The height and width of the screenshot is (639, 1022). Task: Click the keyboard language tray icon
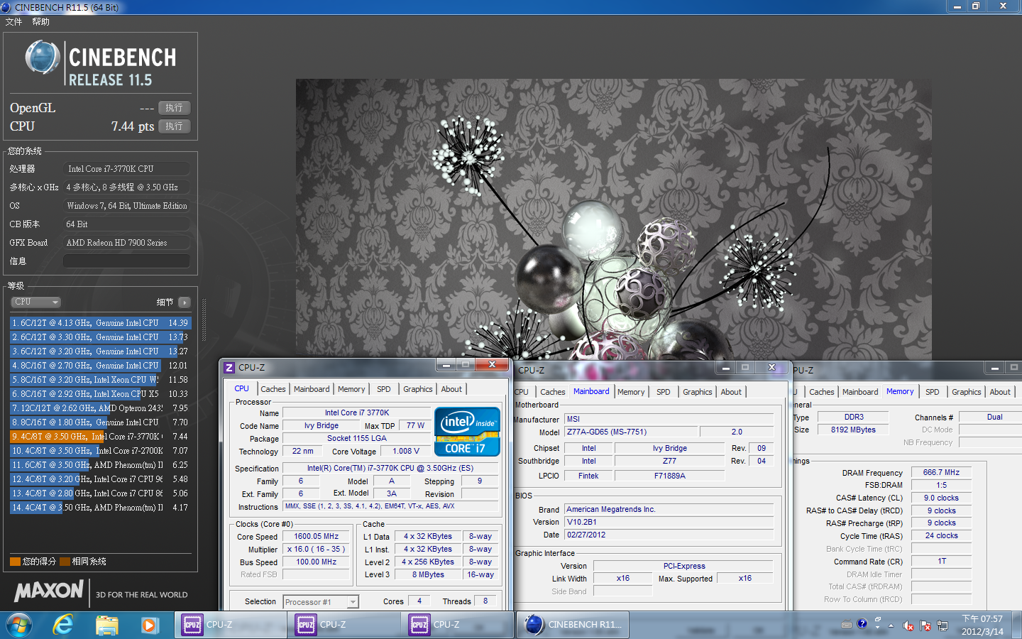pos(847,626)
